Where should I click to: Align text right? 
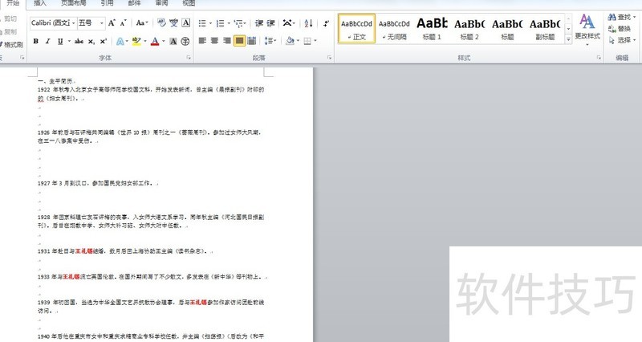coord(227,41)
